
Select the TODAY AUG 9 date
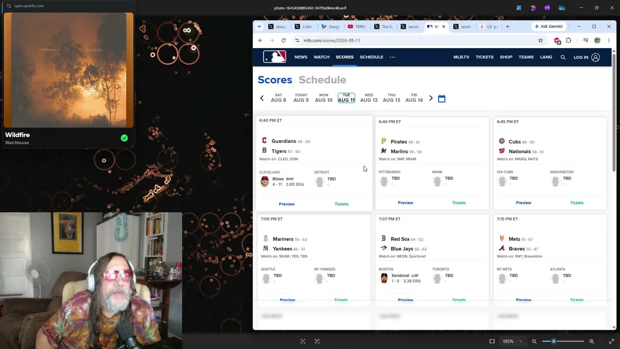click(x=301, y=98)
